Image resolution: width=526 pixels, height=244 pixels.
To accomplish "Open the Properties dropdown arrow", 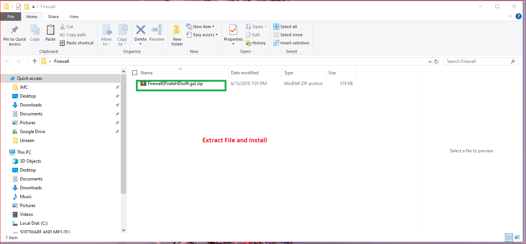I will (x=233, y=44).
